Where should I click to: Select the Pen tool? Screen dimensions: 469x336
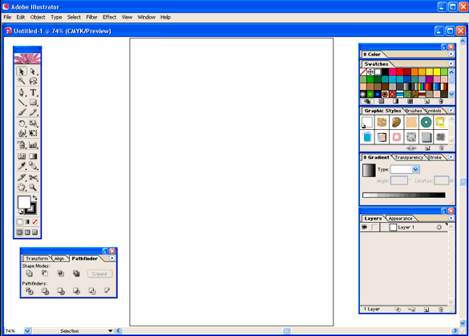tap(21, 92)
